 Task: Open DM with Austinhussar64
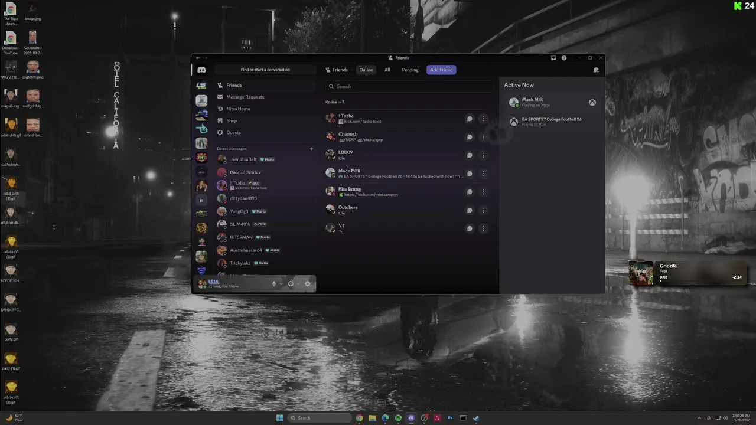coord(264,250)
